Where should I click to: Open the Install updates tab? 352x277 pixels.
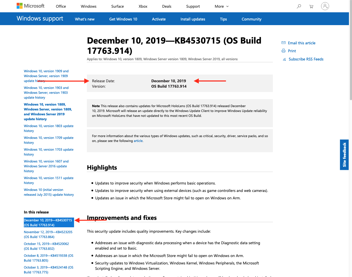(x=193, y=19)
